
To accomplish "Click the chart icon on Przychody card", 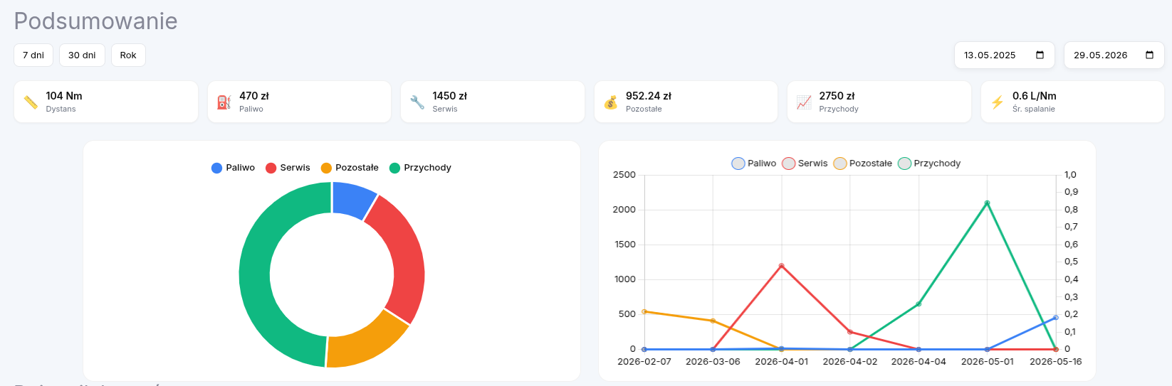I will pos(804,102).
